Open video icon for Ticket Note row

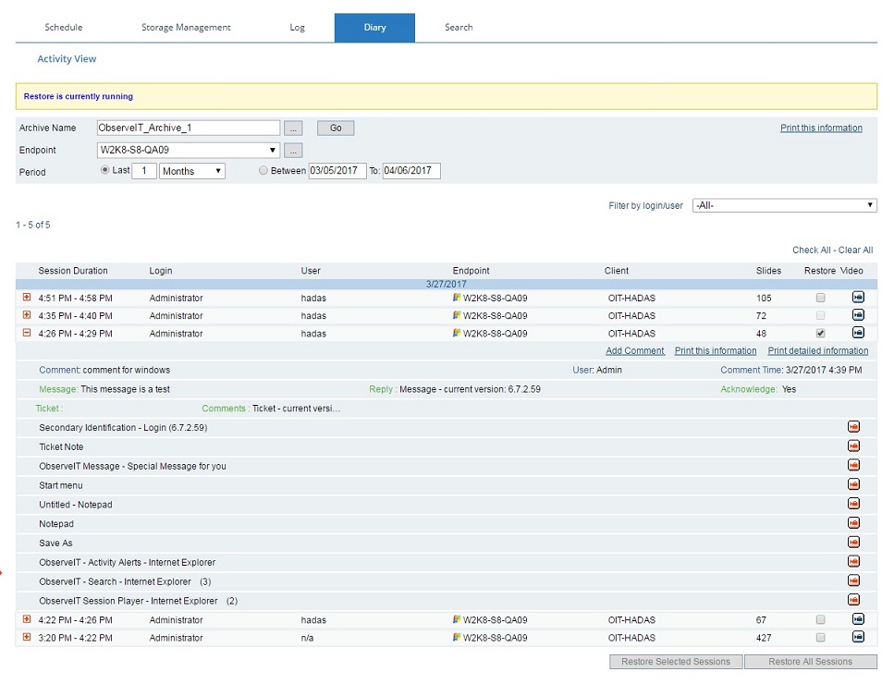[x=853, y=446]
